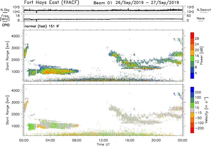Select the '12:00' time tick label
Image resolution: width=211 pixels, height=146 pixels.
pos(103,140)
